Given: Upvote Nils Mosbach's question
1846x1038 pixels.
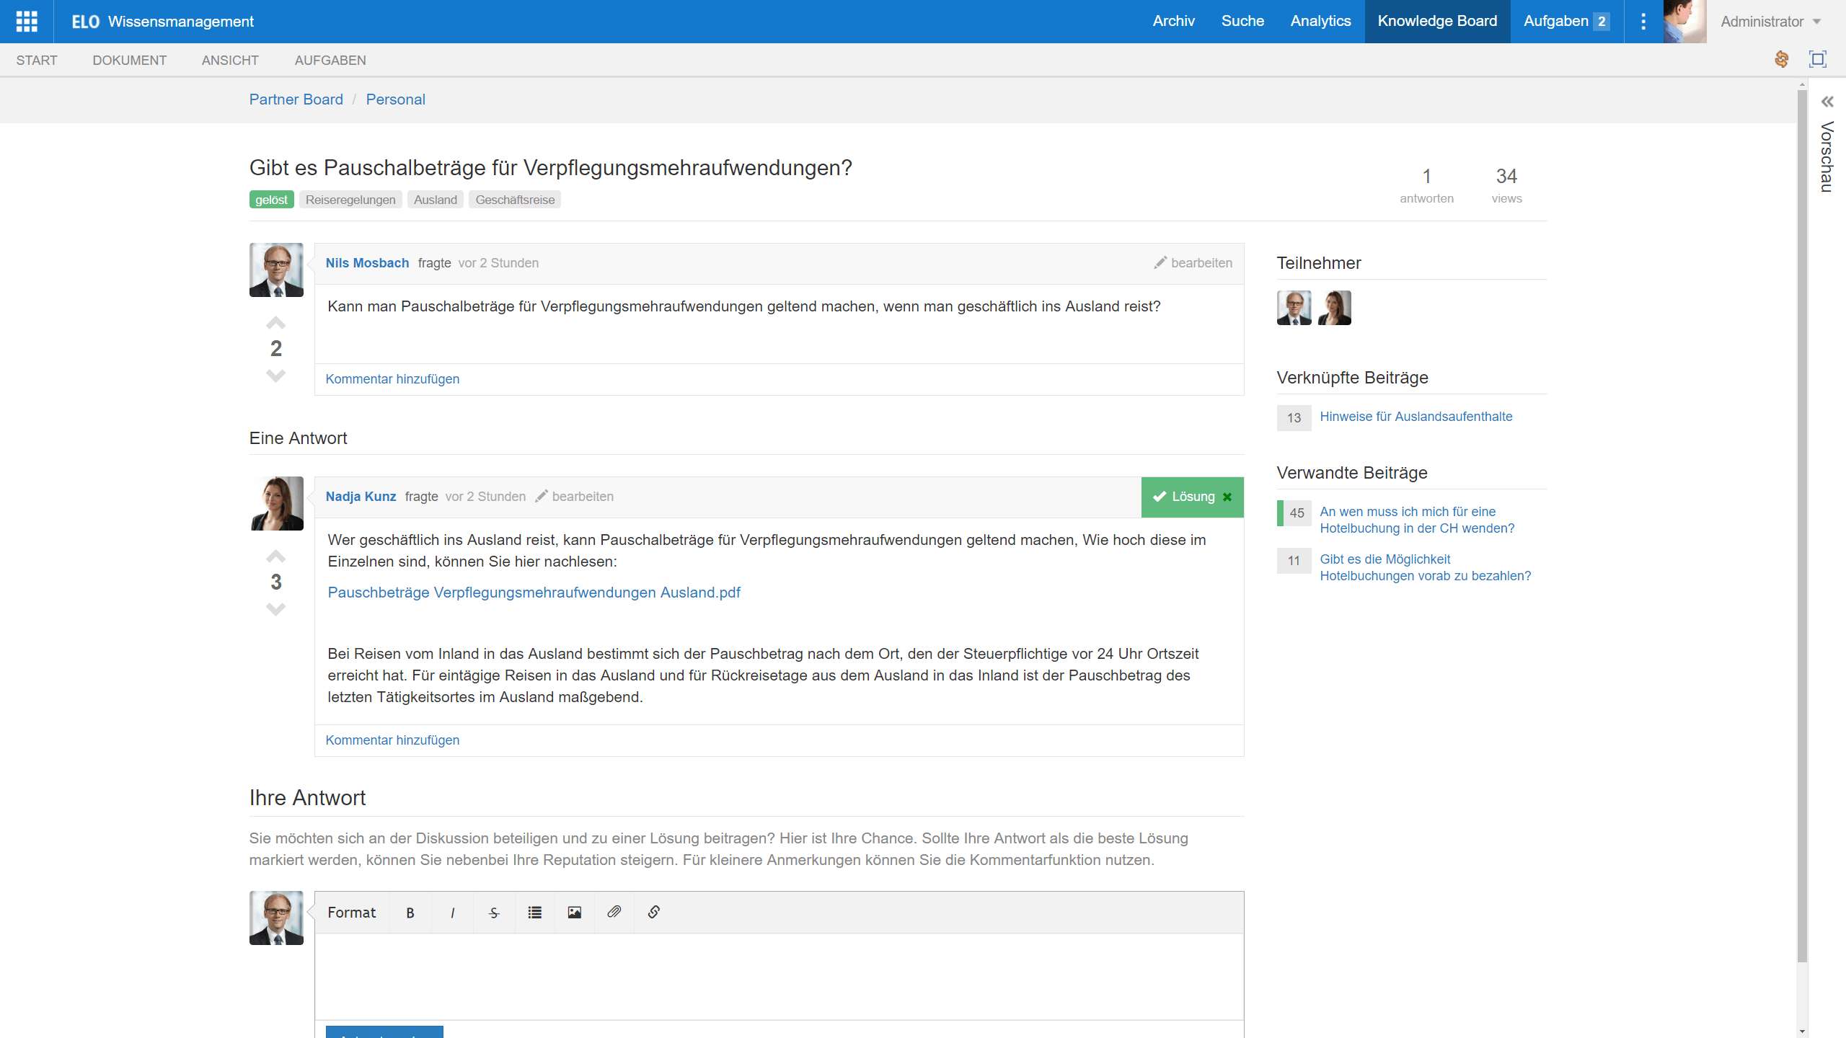Looking at the screenshot, I should tap(275, 323).
